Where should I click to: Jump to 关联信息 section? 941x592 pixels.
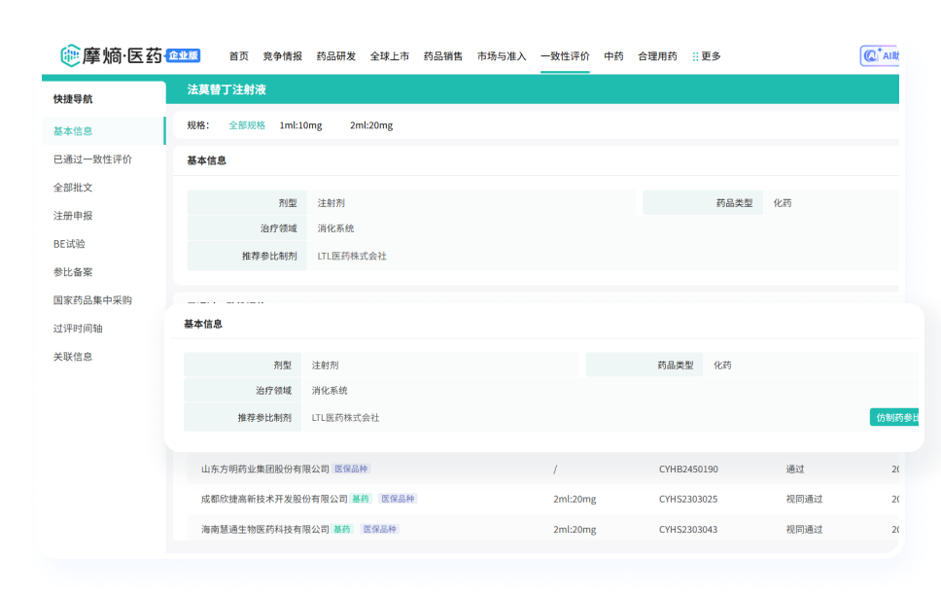pyautogui.click(x=73, y=357)
